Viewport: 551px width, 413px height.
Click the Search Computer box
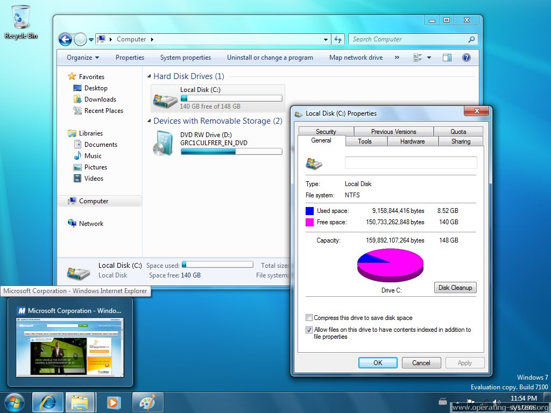pyautogui.click(x=413, y=39)
